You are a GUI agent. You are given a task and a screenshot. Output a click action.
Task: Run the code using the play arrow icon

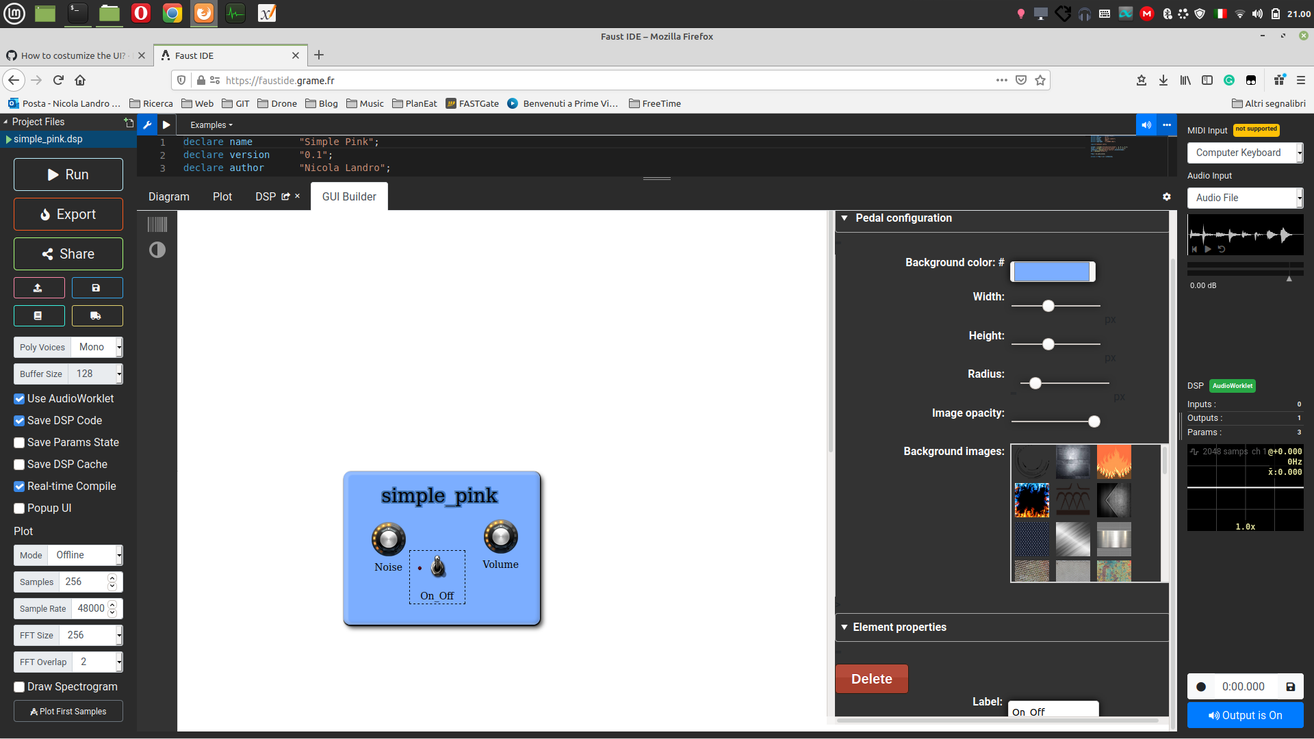pos(166,125)
